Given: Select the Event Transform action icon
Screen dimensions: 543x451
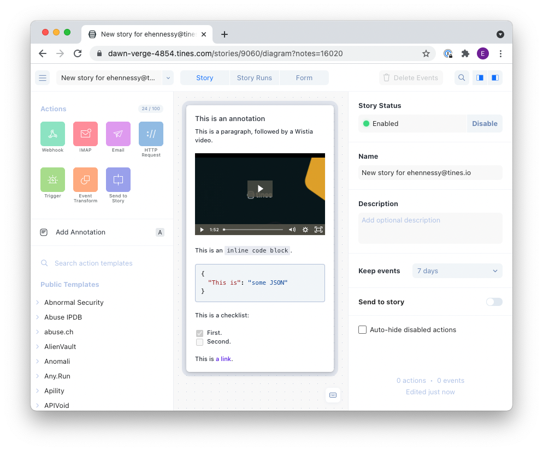Looking at the screenshot, I should coord(85,180).
